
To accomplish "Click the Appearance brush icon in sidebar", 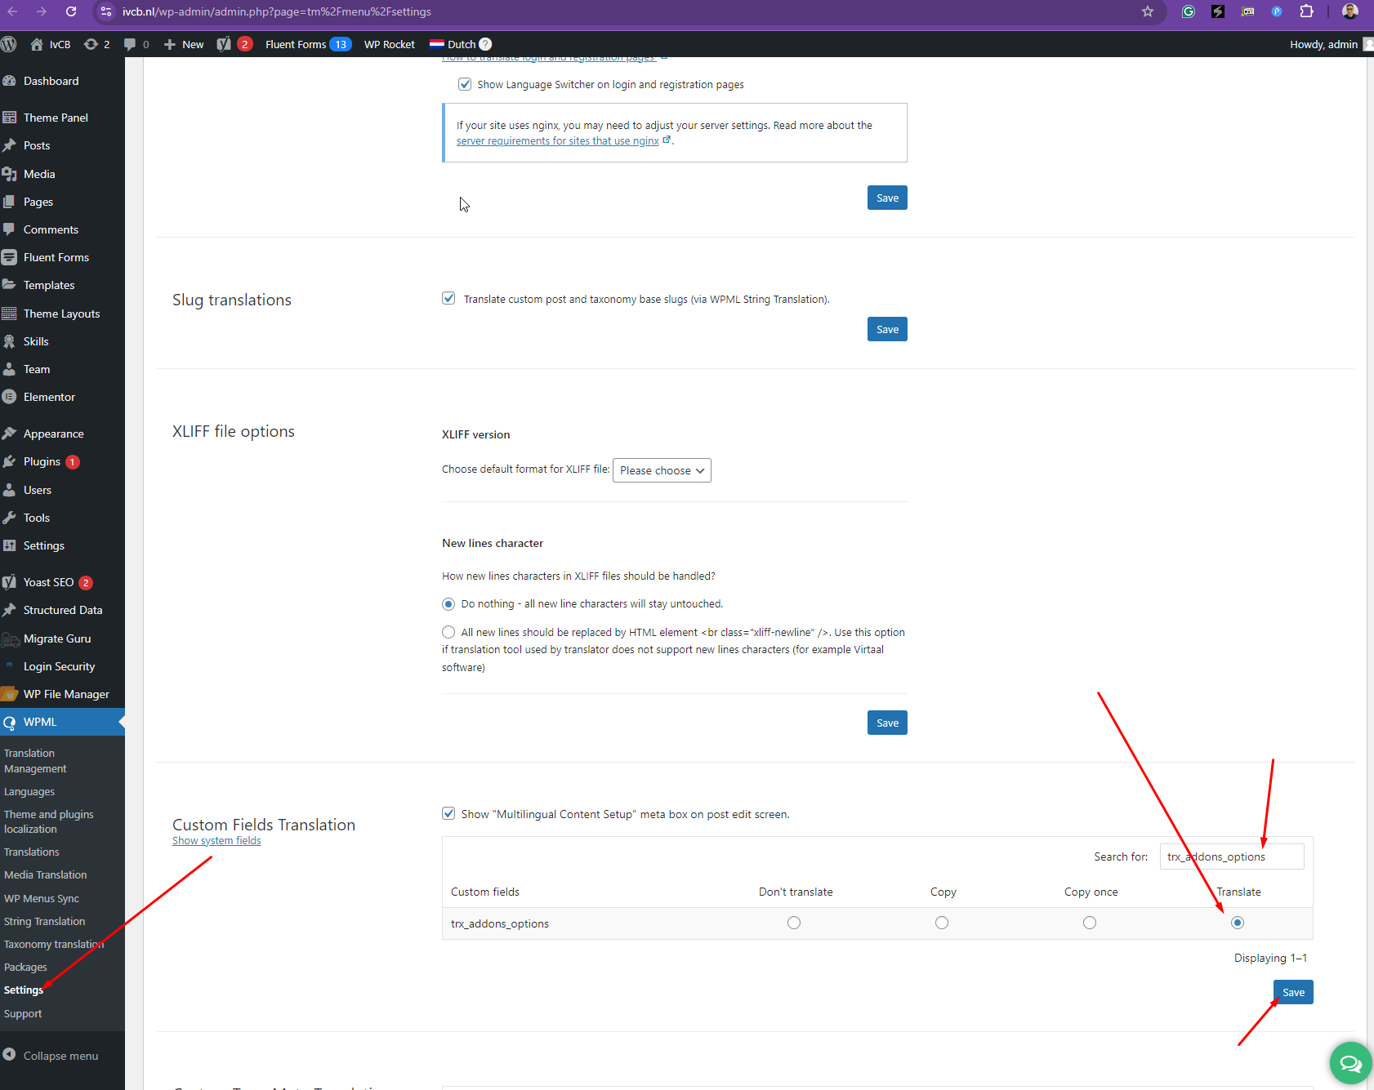I will point(9,434).
